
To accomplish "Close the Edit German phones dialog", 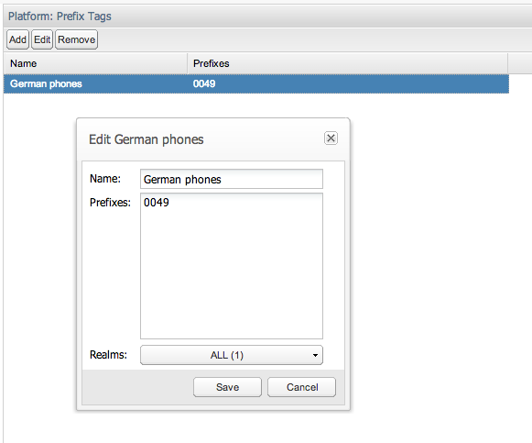I will [x=331, y=138].
